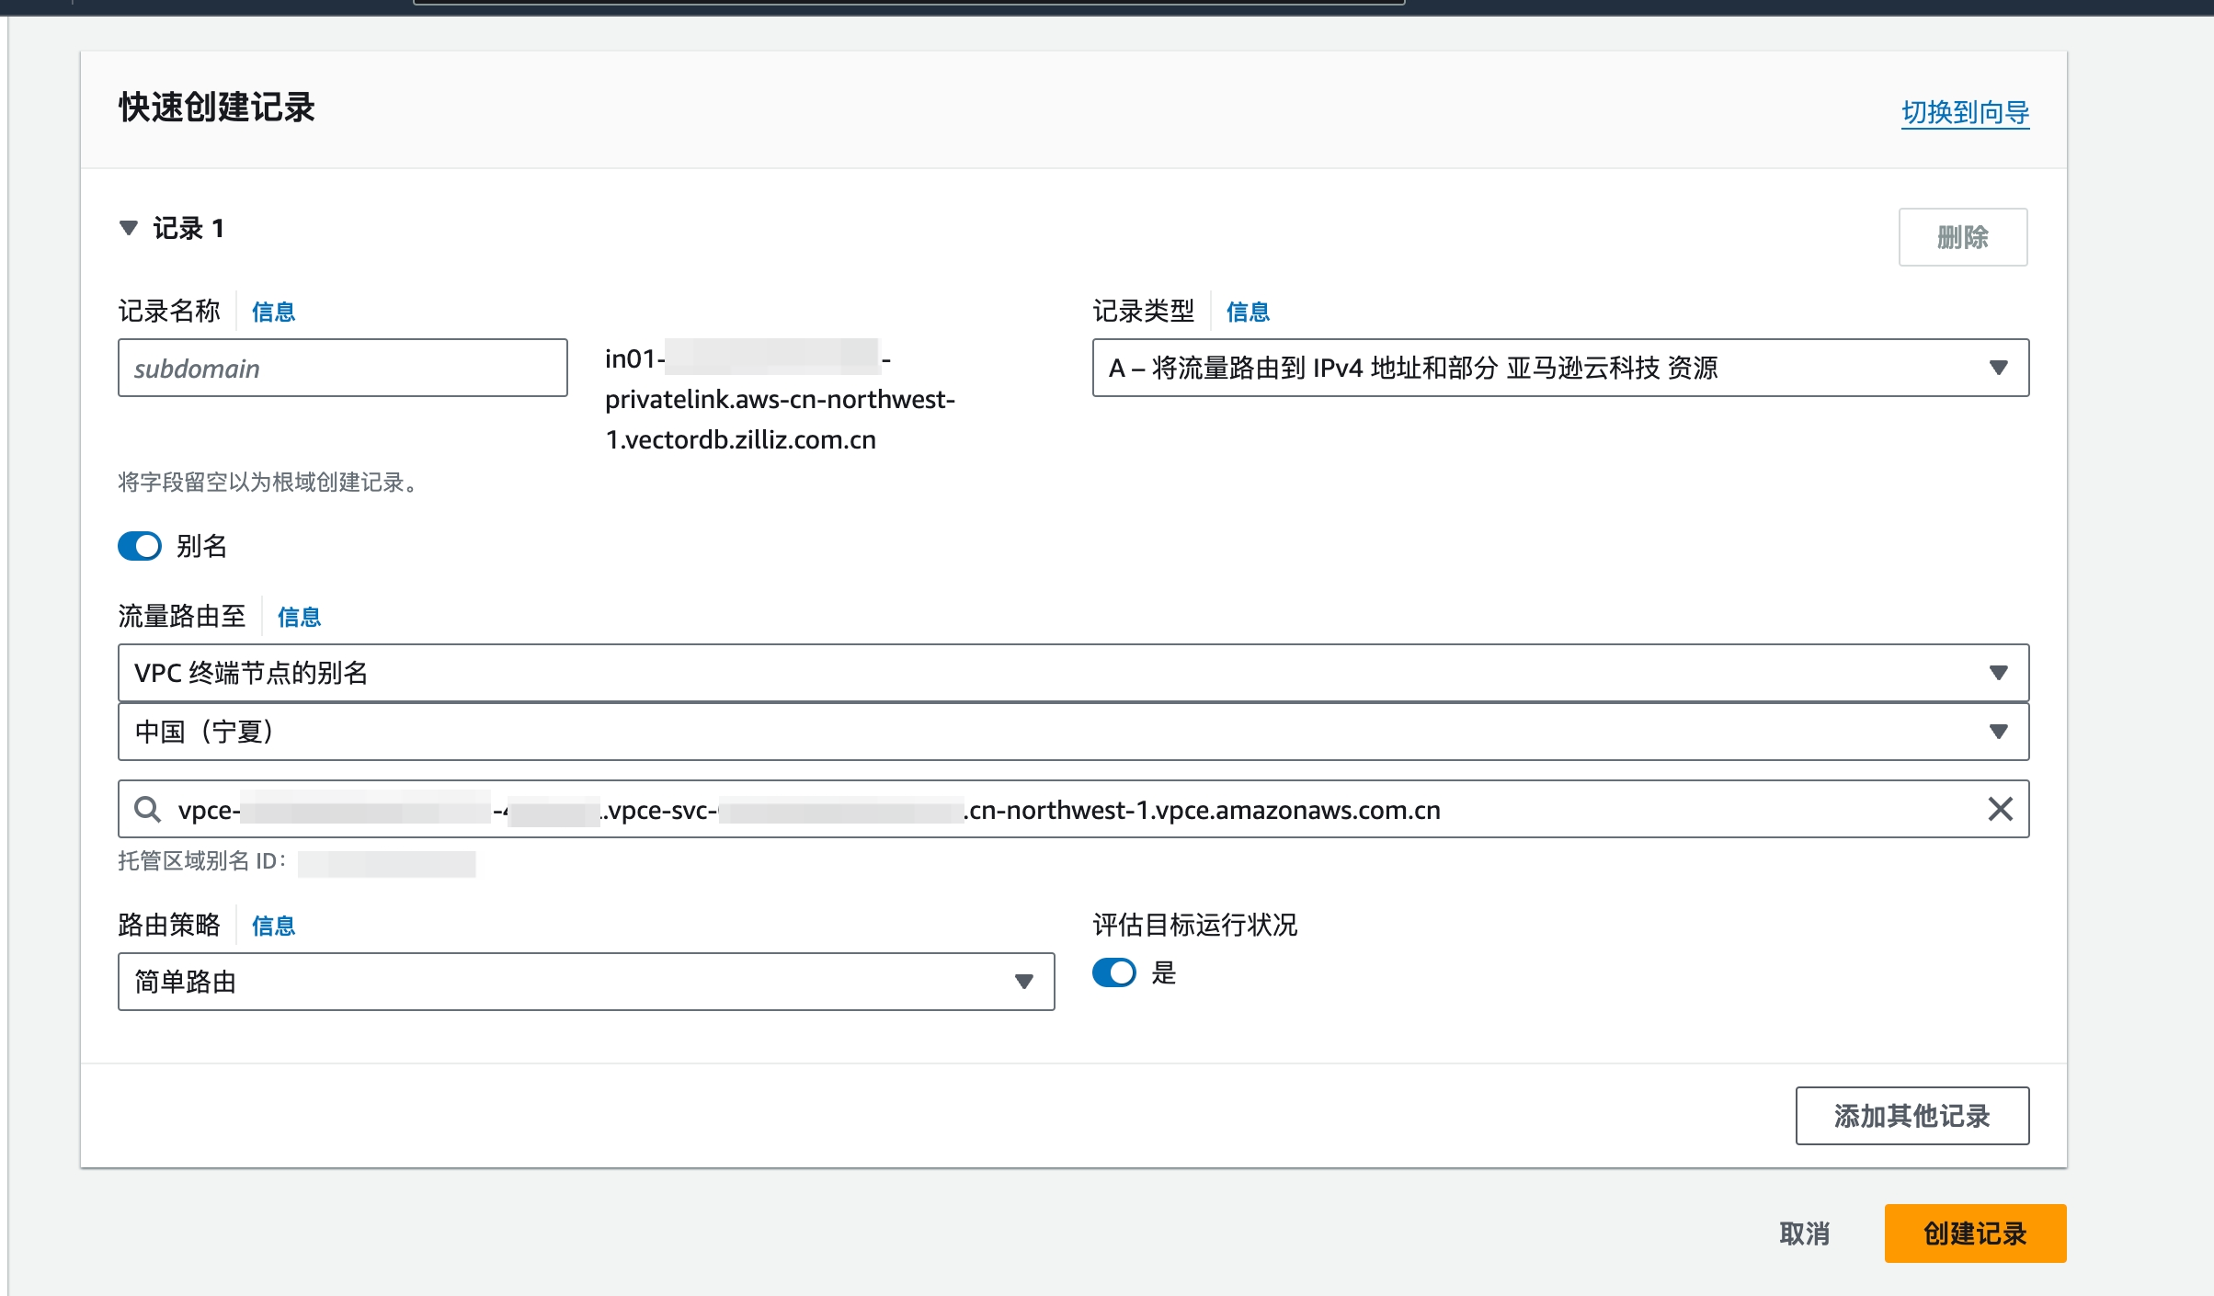Click the subdomain record name input field
Viewport: 2214px width, 1296px height.
342,368
